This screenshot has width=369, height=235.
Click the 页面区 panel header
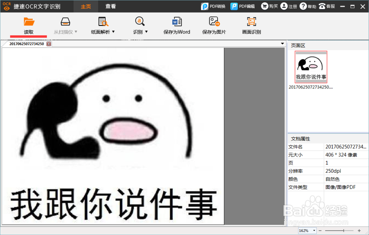[x=328, y=46]
